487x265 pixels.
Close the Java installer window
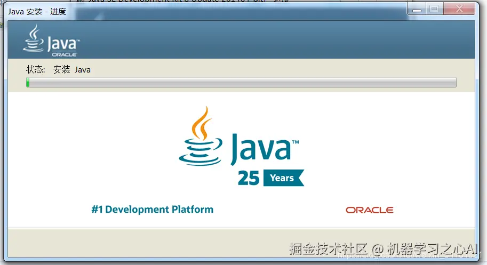(x=459, y=9)
